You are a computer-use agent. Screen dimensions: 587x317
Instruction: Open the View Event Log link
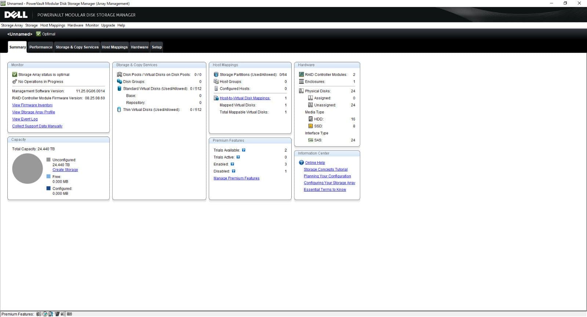tap(25, 119)
